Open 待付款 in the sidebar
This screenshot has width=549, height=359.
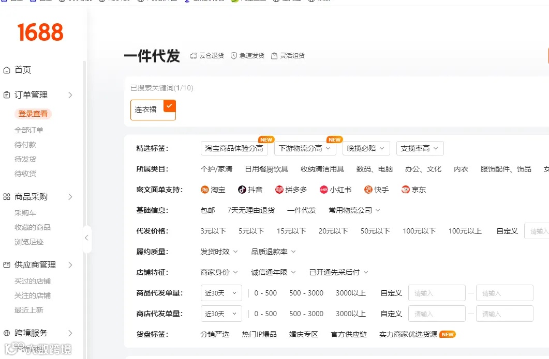pos(25,144)
